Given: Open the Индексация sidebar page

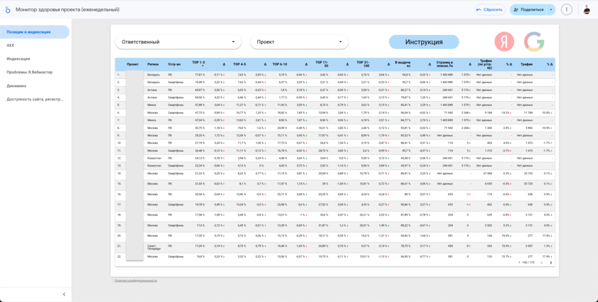Looking at the screenshot, I should [18, 59].
